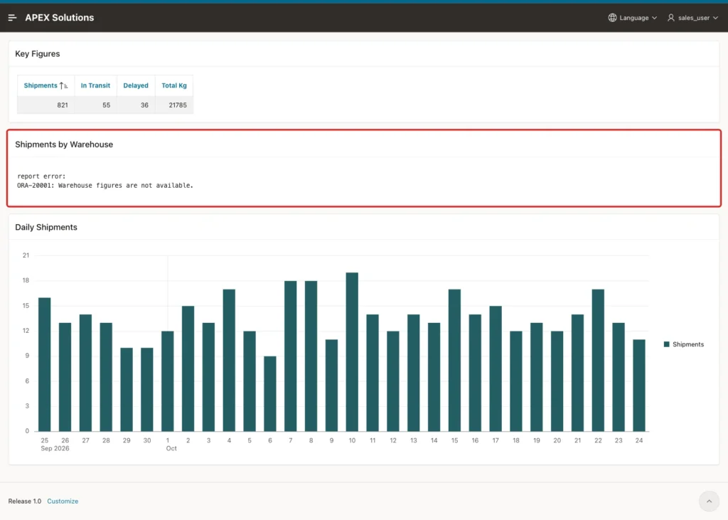
Task: Open the Language dropdown
Action: (x=633, y=18)
